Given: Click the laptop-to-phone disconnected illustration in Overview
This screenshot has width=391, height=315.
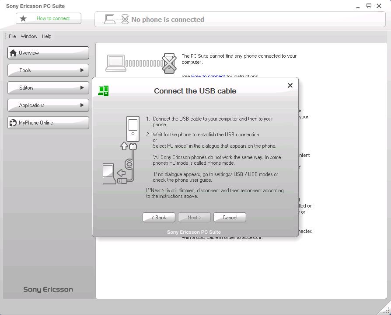Looking at the screenshot, I should 141,63.
